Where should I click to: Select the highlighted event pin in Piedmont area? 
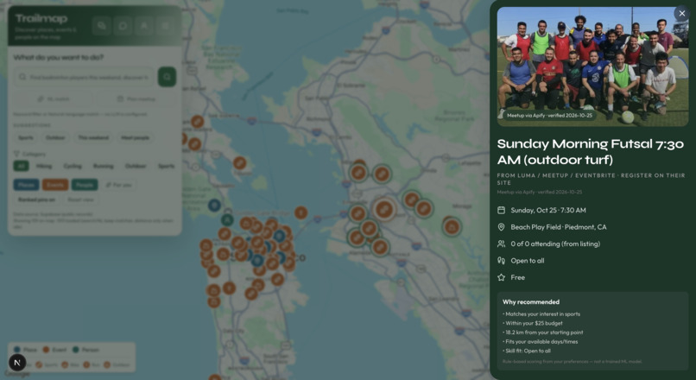coord(384,209)
